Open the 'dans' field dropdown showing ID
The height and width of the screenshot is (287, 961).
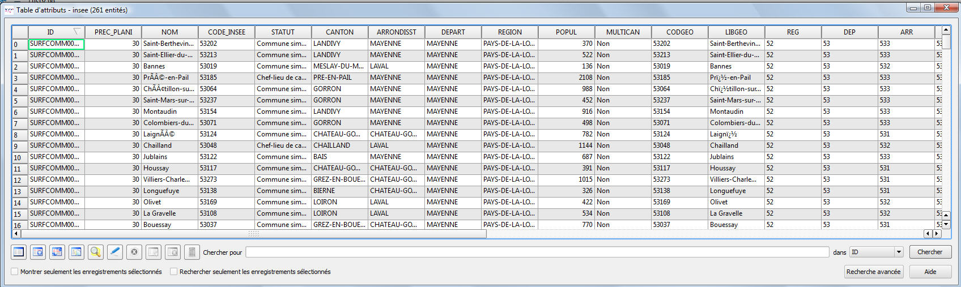[x=876, y=252]
